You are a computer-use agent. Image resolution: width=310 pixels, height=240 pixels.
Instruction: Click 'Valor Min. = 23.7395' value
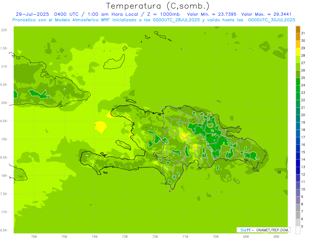[212, 14]
